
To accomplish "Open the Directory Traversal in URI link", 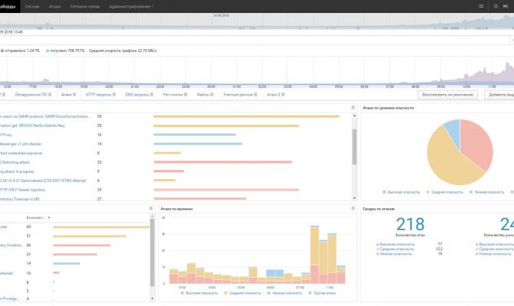I will 19,199.
